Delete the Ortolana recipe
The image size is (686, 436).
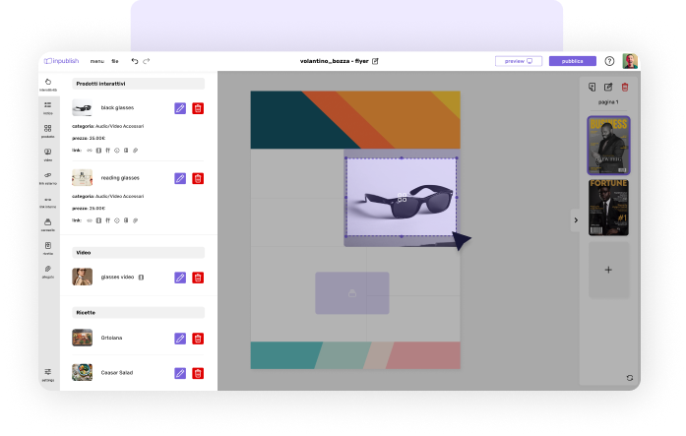point(198,339)
